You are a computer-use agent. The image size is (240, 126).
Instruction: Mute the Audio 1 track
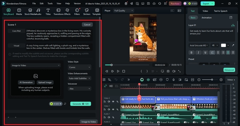[x=109, y=117]
